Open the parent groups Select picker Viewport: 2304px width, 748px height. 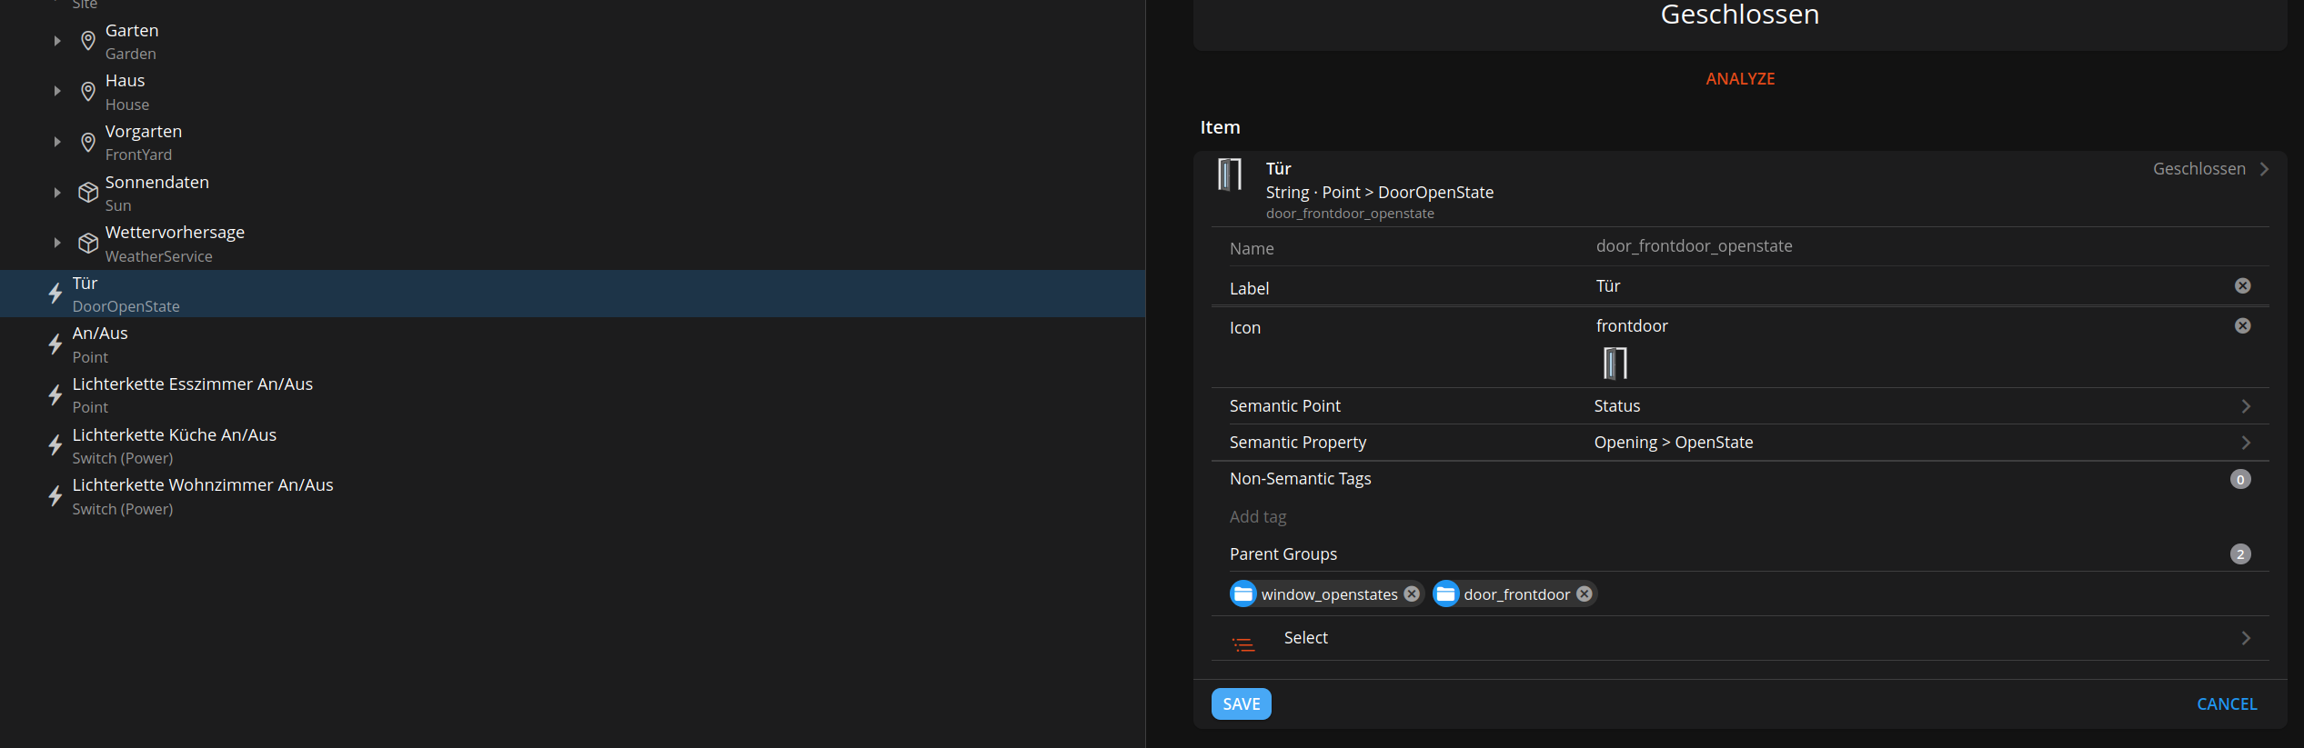click(x=1739, y=638)
